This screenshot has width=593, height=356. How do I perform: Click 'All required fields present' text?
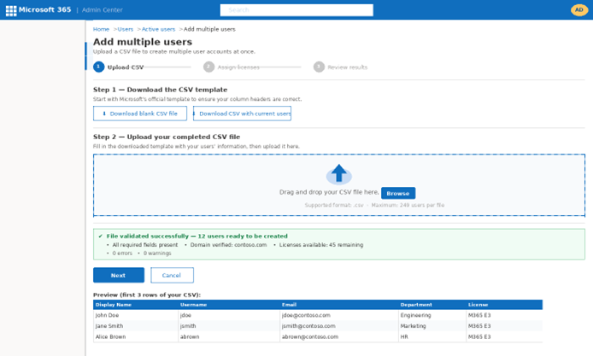(145, 245)
